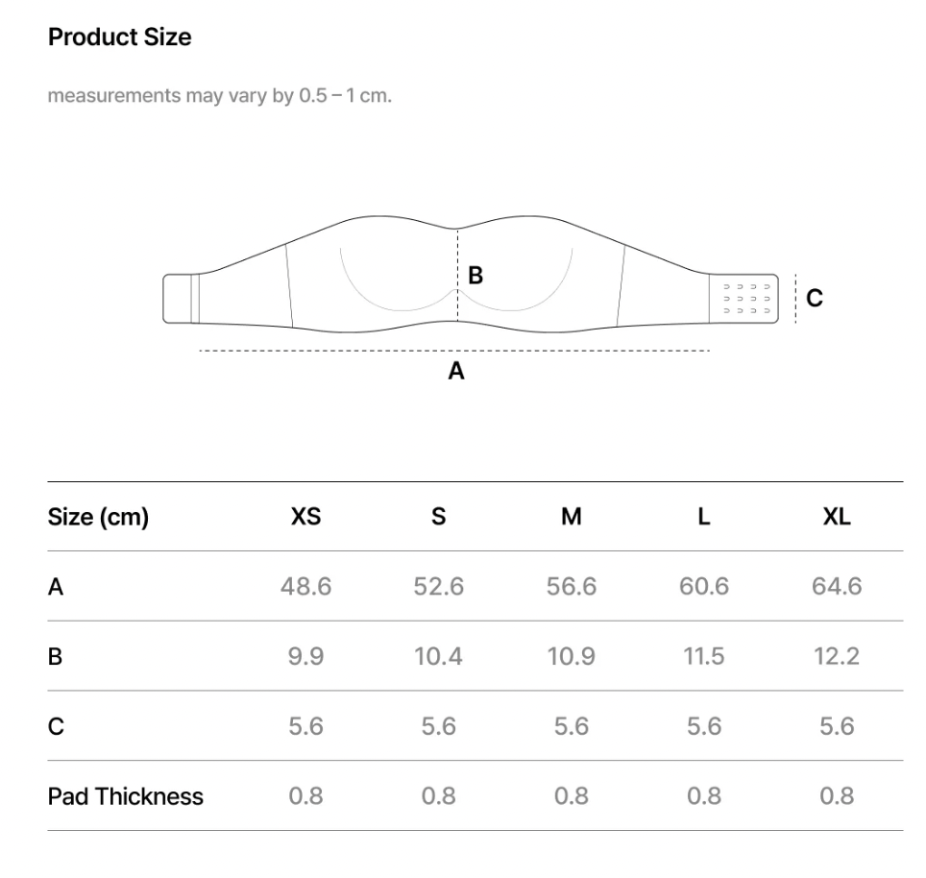926x878 pixels.
Task: Click the C row label in the table
Action: click(56, 726)
